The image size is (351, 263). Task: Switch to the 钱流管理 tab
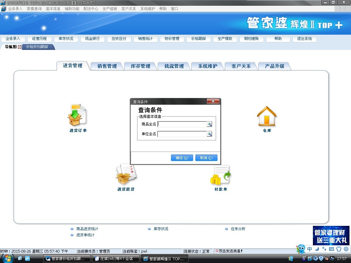click(174, 66)
